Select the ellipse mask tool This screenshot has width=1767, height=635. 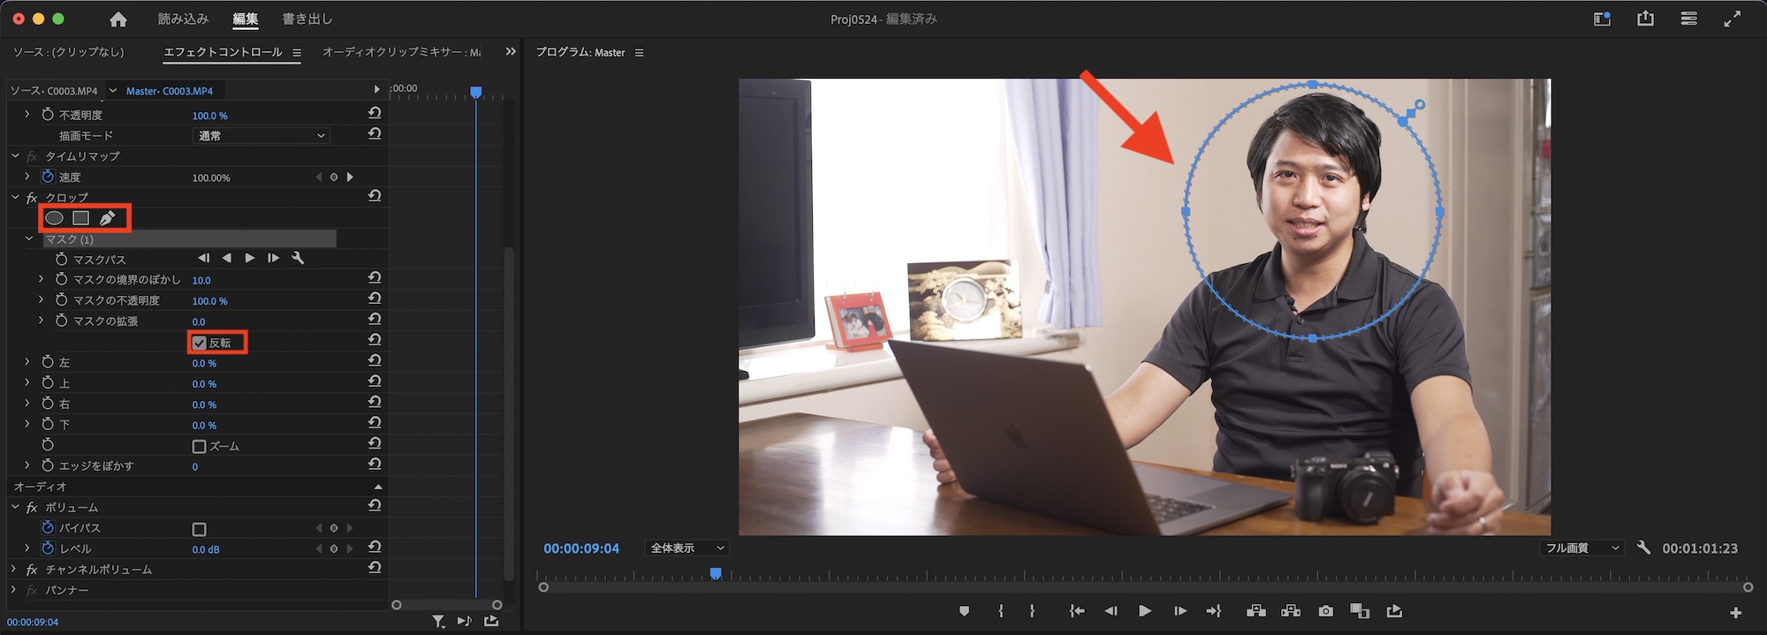(x=54, y=218)
